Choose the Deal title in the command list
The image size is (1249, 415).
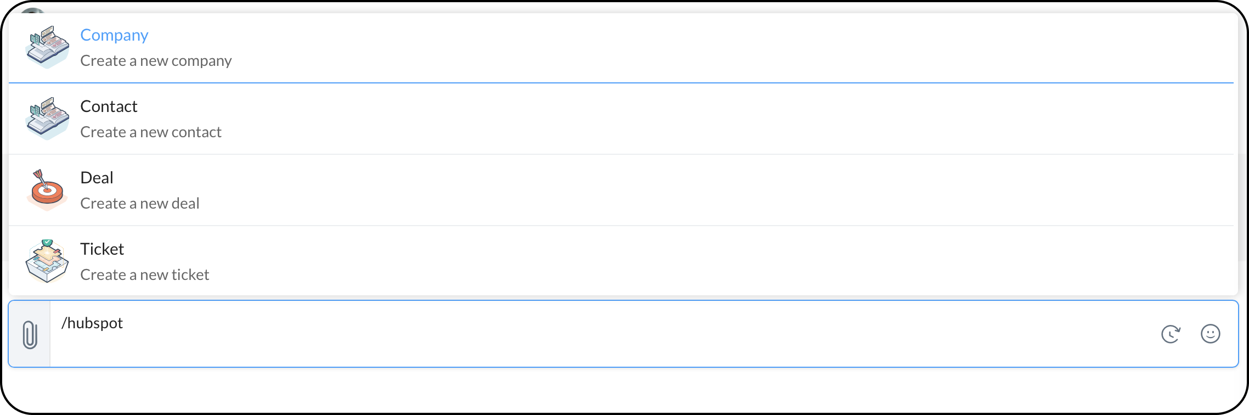pos(97,178)
